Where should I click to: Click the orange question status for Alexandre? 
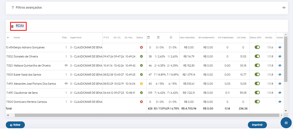click(x=141, y=84)
